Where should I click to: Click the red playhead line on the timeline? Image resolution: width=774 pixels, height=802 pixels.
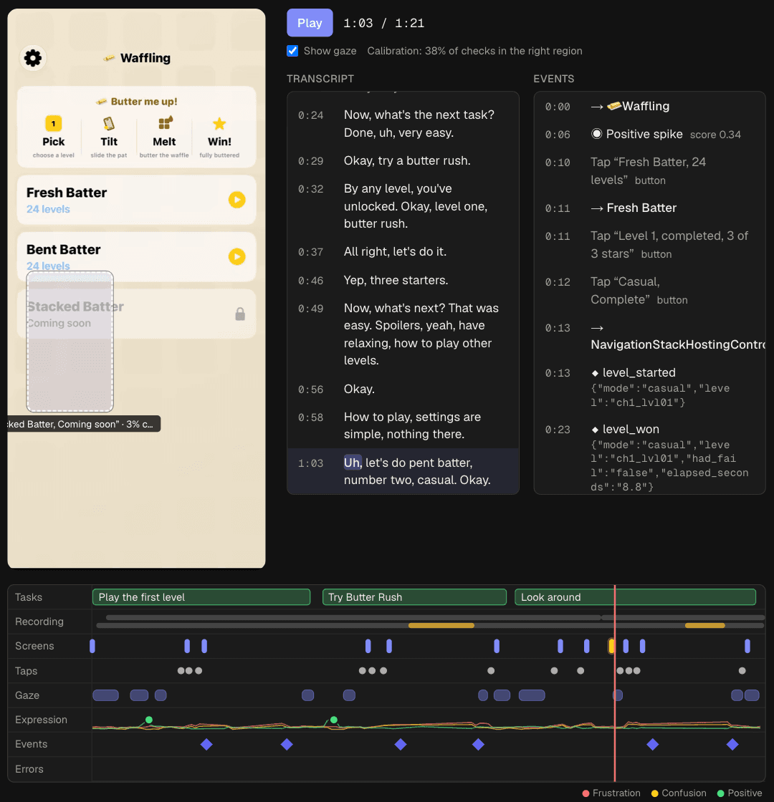pyautogui.click(x=615, y=683)
